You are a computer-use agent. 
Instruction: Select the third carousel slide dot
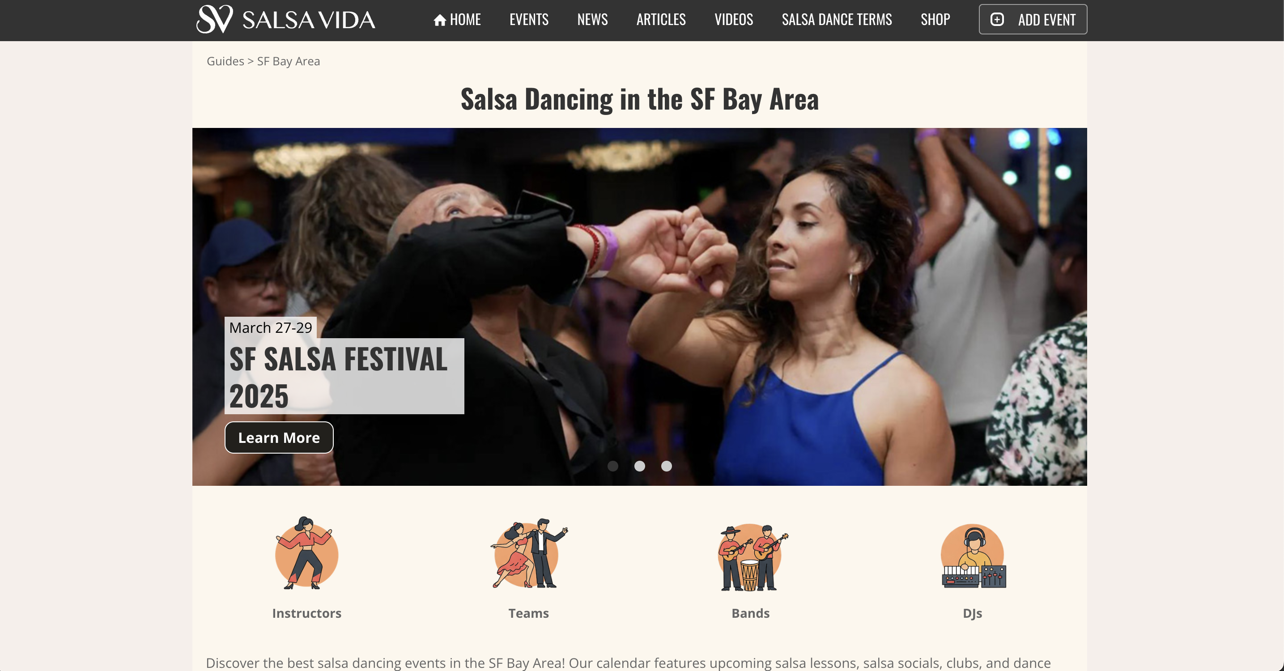(667, 466)
